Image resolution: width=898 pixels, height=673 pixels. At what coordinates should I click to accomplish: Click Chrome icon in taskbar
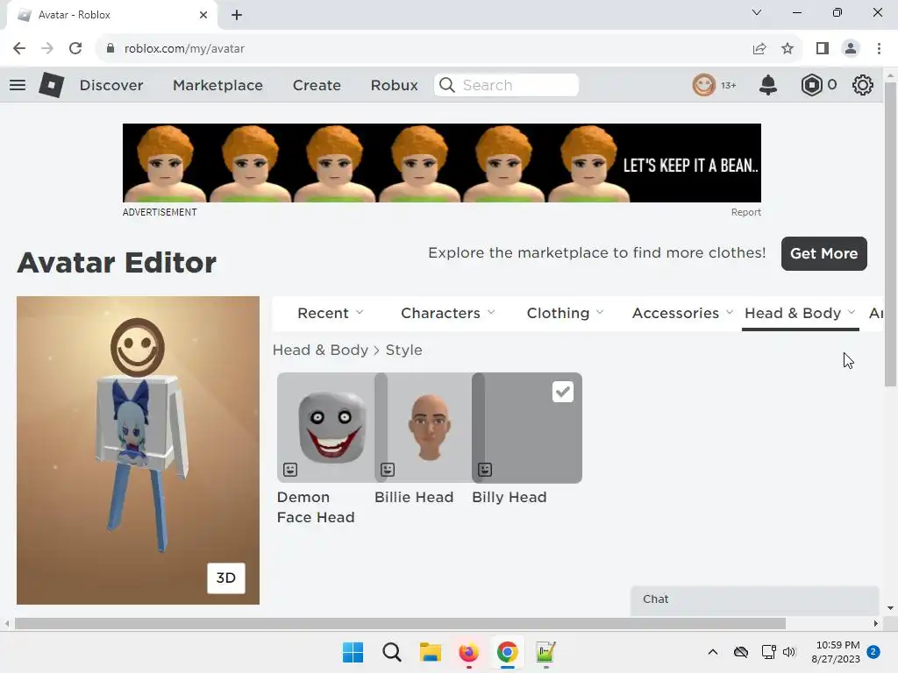[508, 652]
